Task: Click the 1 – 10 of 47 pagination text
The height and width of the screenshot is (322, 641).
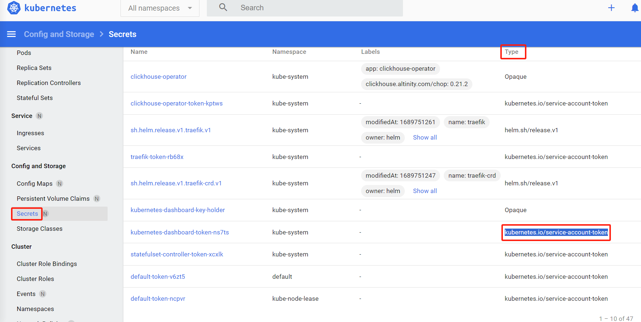Action: click(616, 318)
